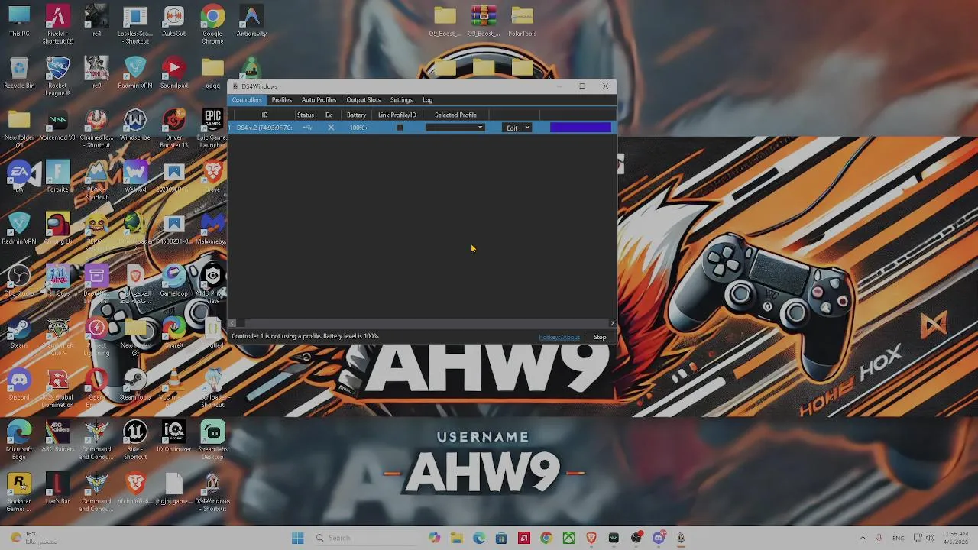The image size is (978, 550).
Task: Open File Explorer from taskbar
Action: coord(457,538)
